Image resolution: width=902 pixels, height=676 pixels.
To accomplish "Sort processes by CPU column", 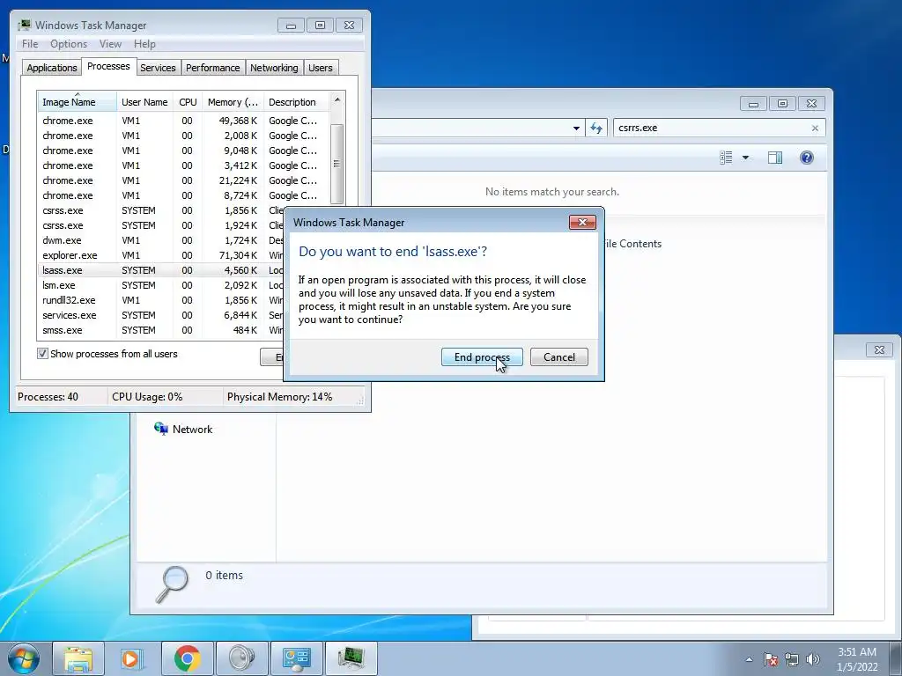I will point(188,102).
